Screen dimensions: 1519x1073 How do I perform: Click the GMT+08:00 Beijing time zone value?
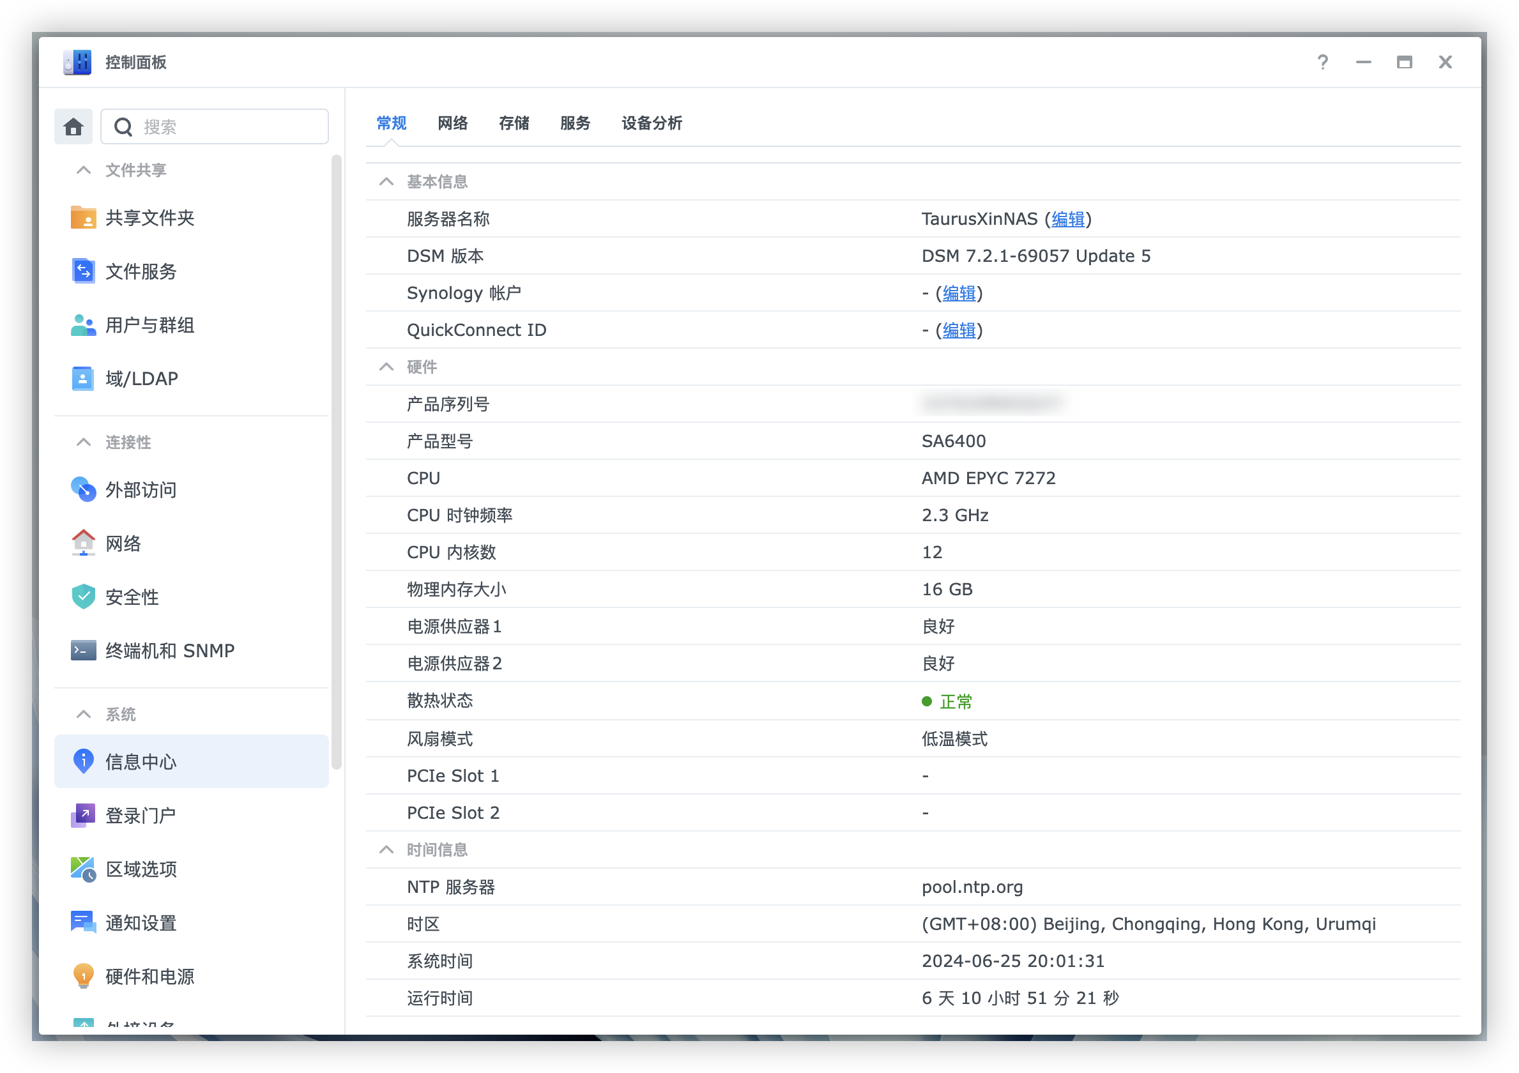coord(1149,924)
